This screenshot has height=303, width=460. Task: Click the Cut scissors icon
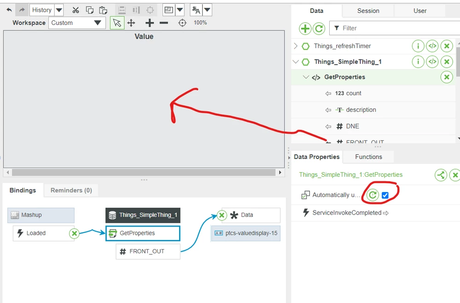[x=76, y=10]
